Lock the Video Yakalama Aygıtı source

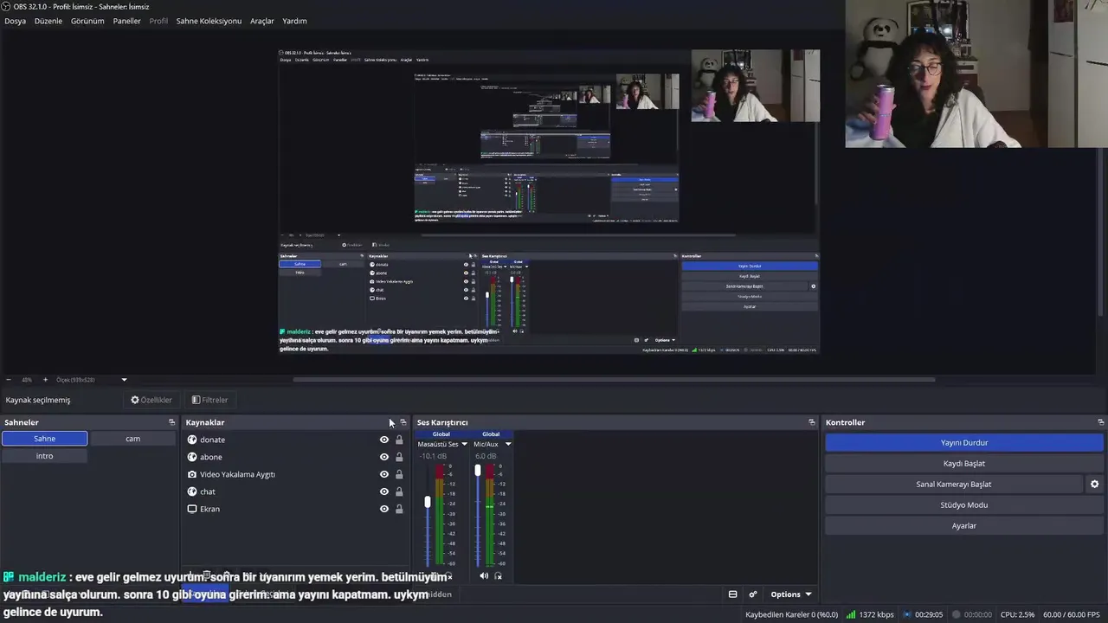(399, 474)
